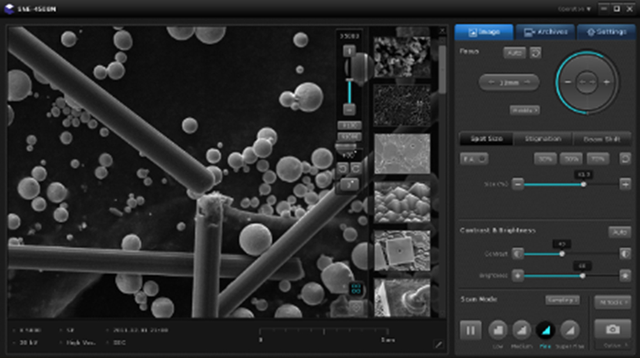Open the Operation dropdown in title bar

tap(574, 9)
